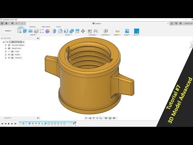The height and width of the screenshot is (145, 193).
Task: Start a new sketch with Create Sketch
Action: coord(19,31)
